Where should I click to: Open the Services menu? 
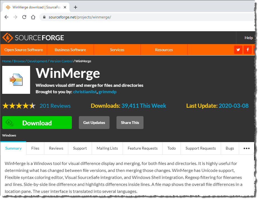117,49
